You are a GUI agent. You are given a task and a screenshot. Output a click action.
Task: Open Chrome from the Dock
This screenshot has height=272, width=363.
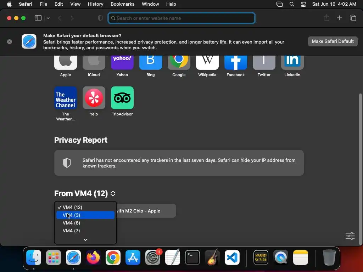(113, 257)
